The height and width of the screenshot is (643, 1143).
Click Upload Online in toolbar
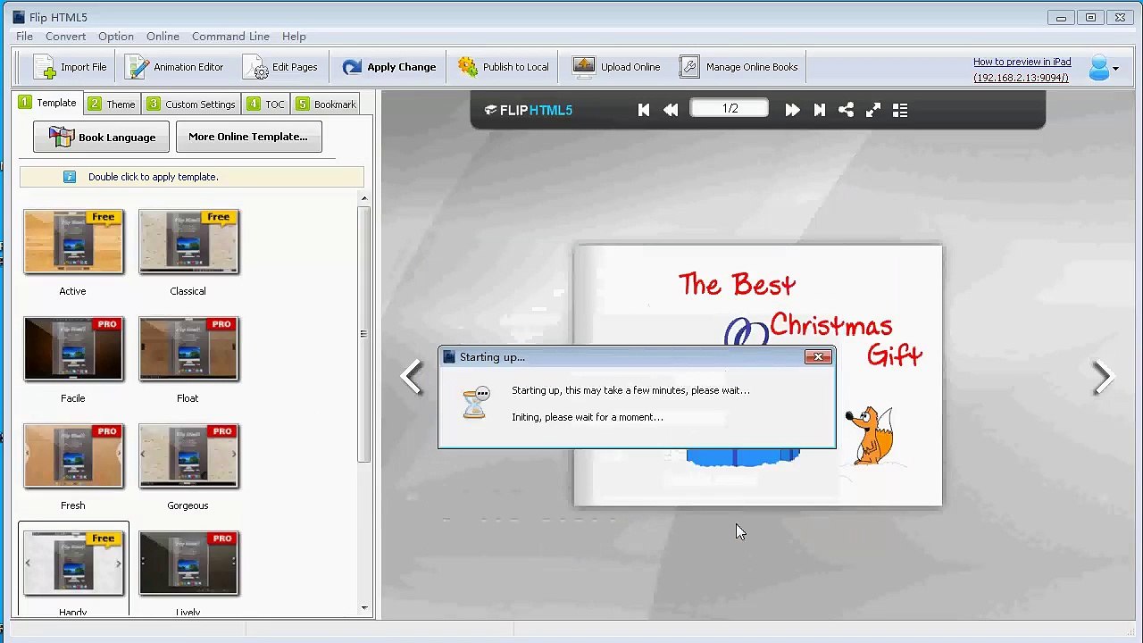(617, 67)
